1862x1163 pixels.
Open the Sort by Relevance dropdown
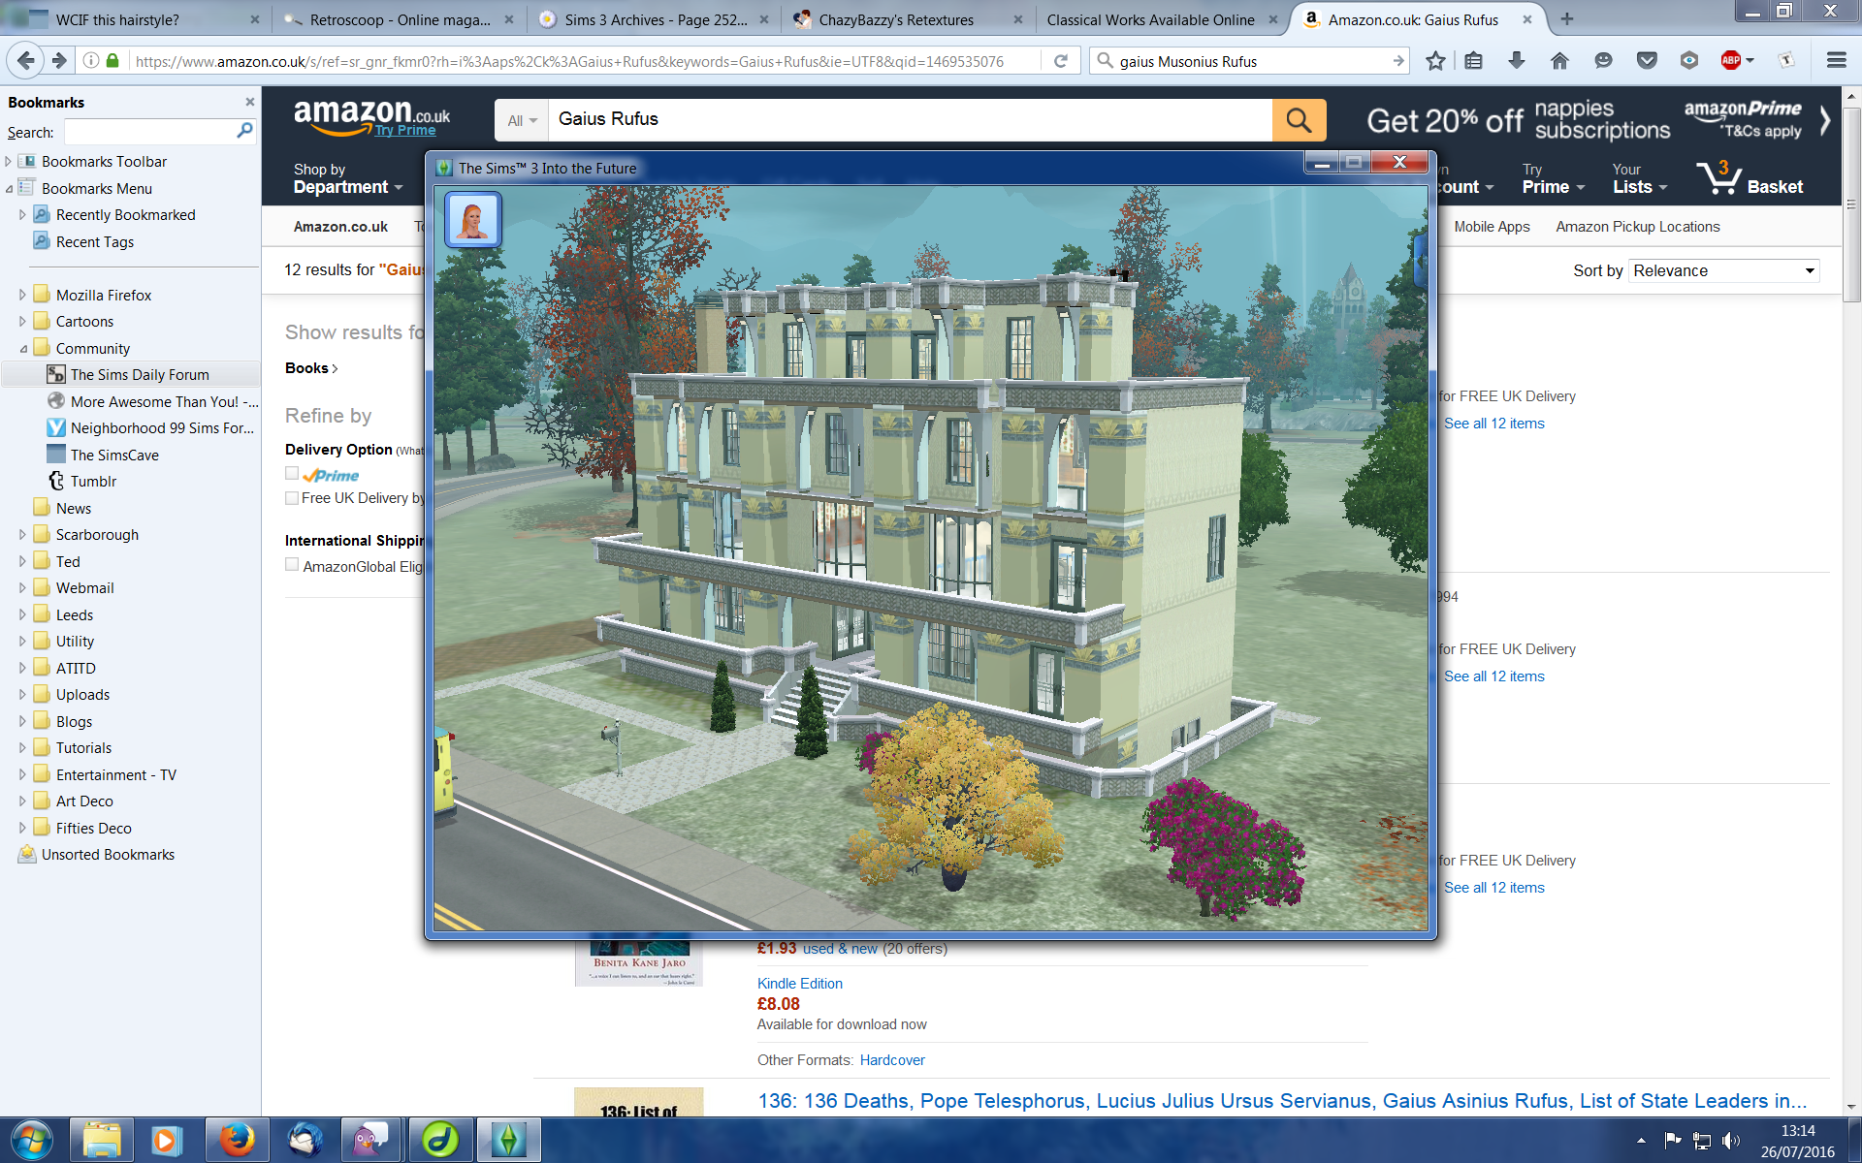point(1723,270)
